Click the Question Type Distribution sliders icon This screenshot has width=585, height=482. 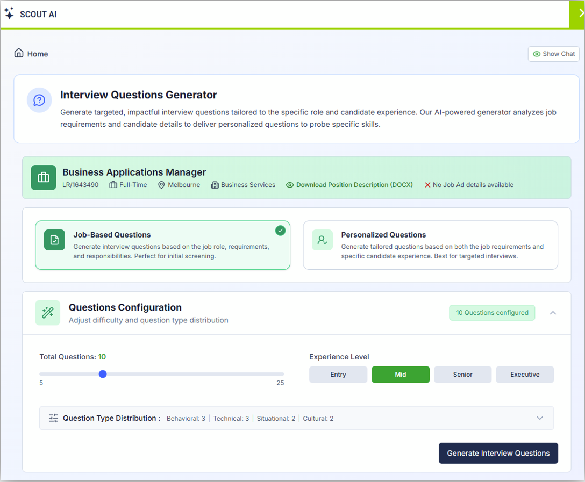[53, 418]
